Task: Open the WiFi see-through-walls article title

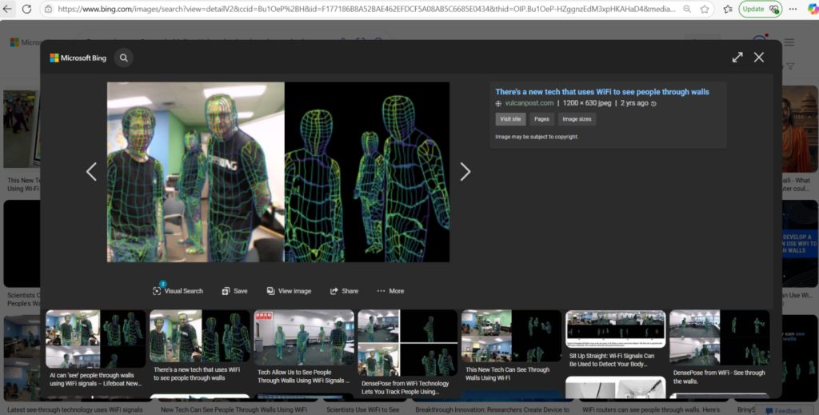Action: 601,92
